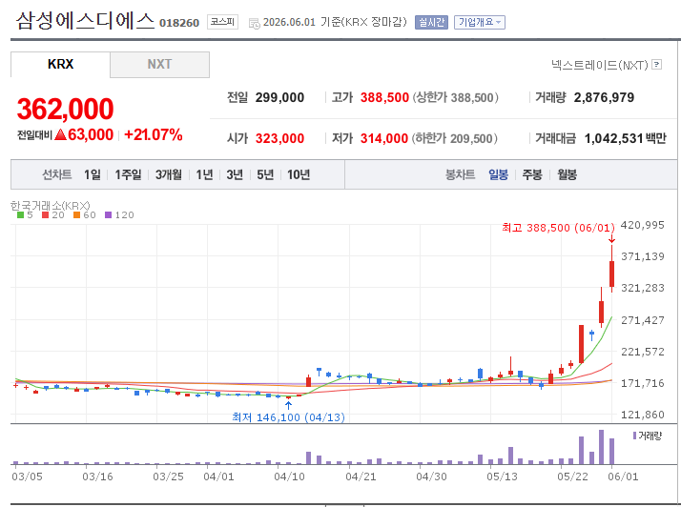
Task: Click the 거래대금 value 1,042,531
Action: coord(613,138)
